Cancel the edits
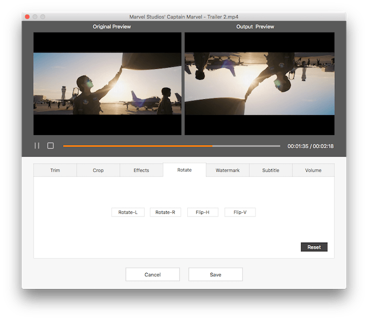Image resolution: width=368 pixels, height=320 pixels. coord(152,274)
